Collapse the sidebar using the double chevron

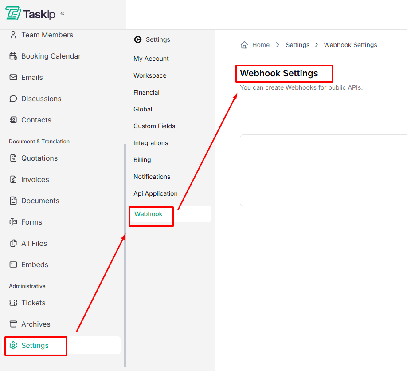tap(62, 14)
